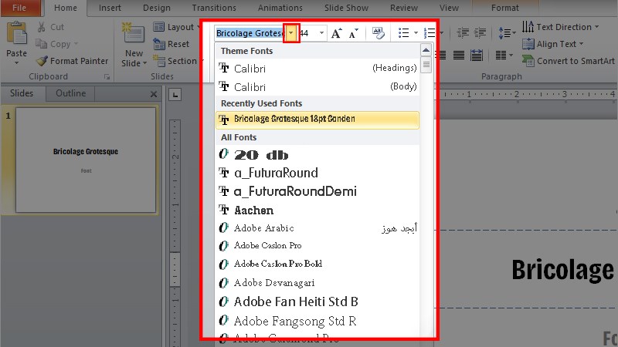Screen dimensions: 618x347
Task: Switch to Slide Show tab
Action: 346,8
